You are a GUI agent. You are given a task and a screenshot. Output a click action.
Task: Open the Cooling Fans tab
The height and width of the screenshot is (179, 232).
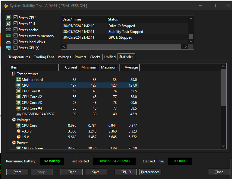pos(44,57)
